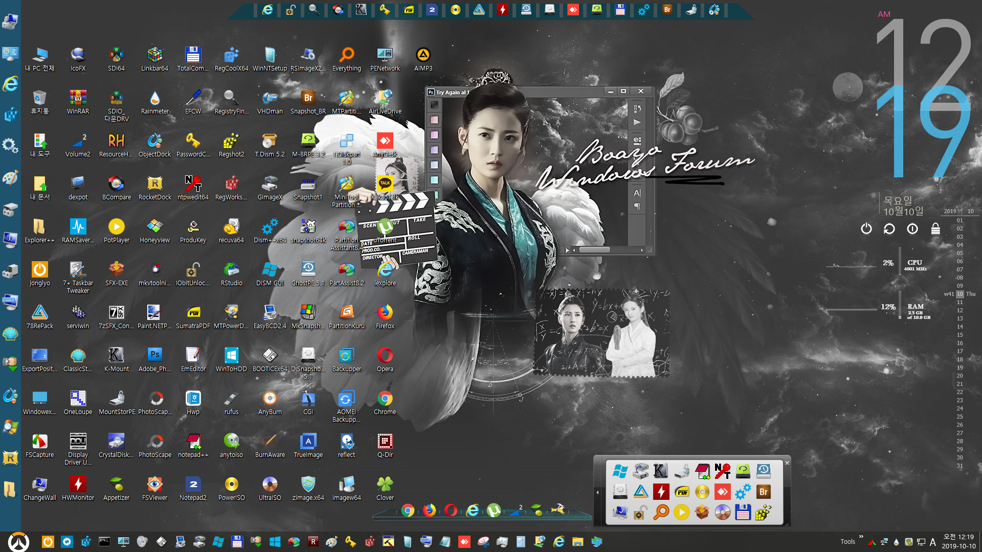Open Honeyview desktop shortcut
This screenshot has width=982, height=552.
pyautogui.click(x=154, y=231)
